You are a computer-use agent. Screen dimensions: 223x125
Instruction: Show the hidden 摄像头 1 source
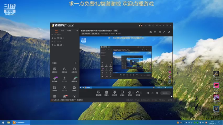[52, 34]
